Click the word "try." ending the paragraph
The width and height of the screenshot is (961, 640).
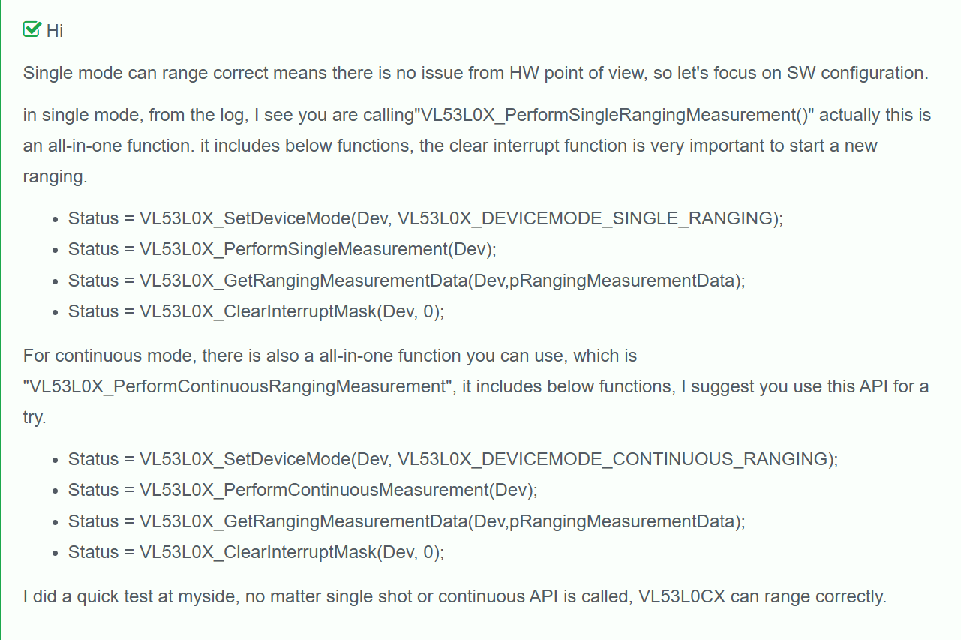[x=35, y=418]
